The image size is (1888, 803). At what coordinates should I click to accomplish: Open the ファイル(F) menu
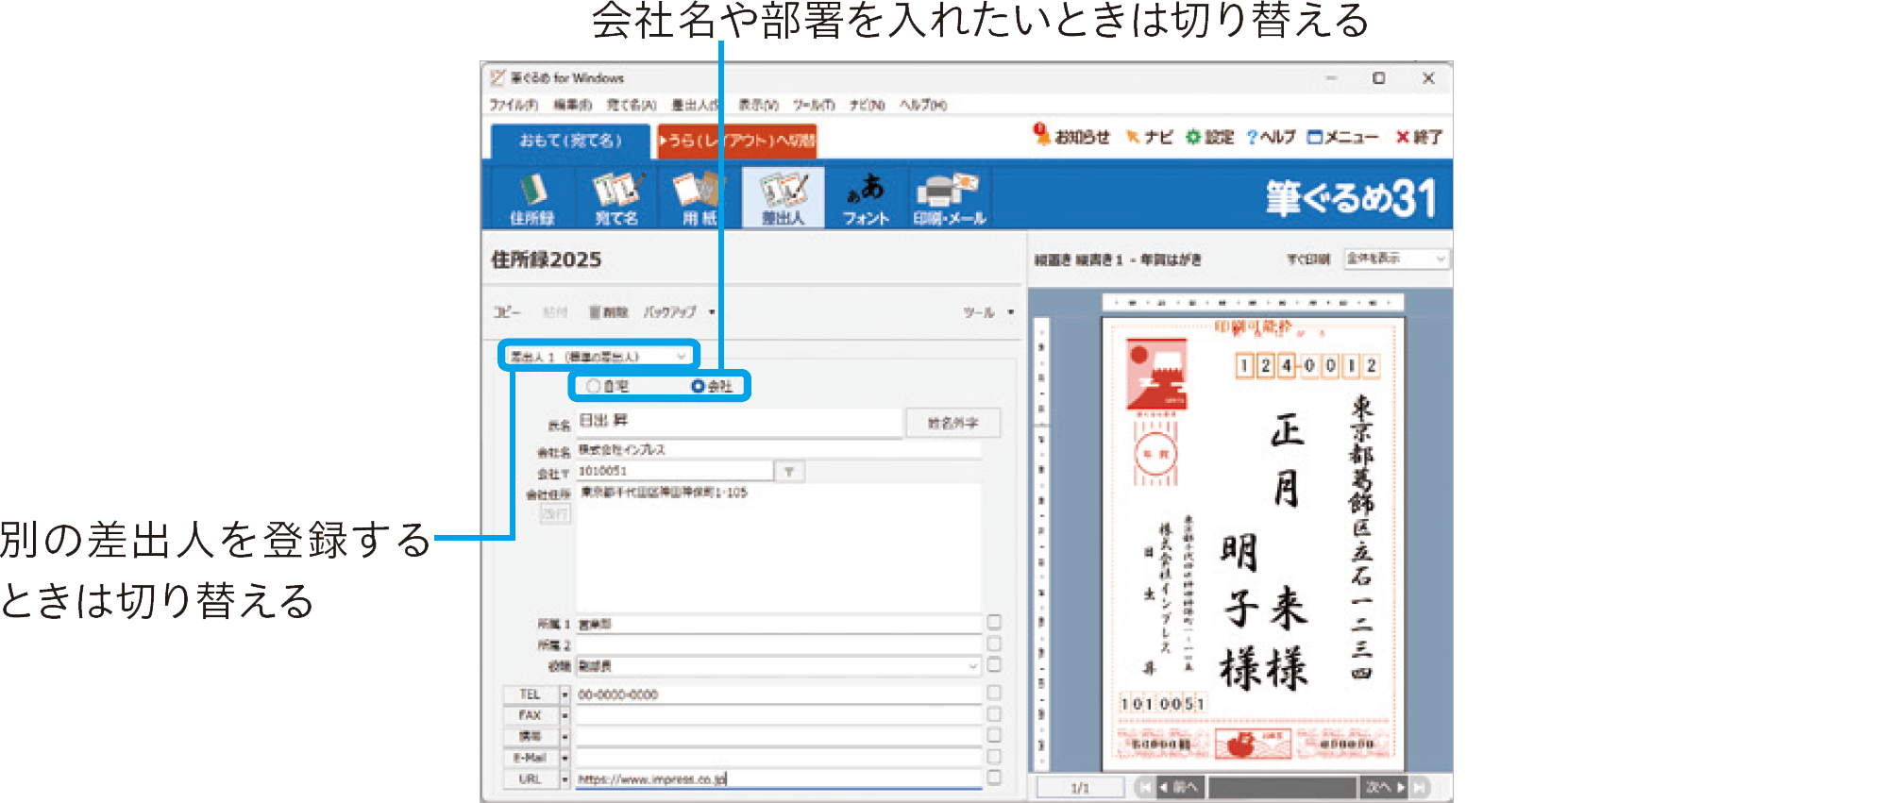514,105
